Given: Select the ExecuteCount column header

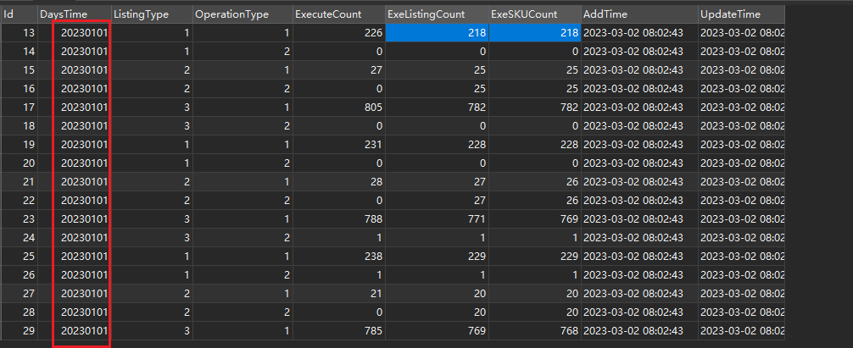Looking at the screenshot, I should 339,14.
